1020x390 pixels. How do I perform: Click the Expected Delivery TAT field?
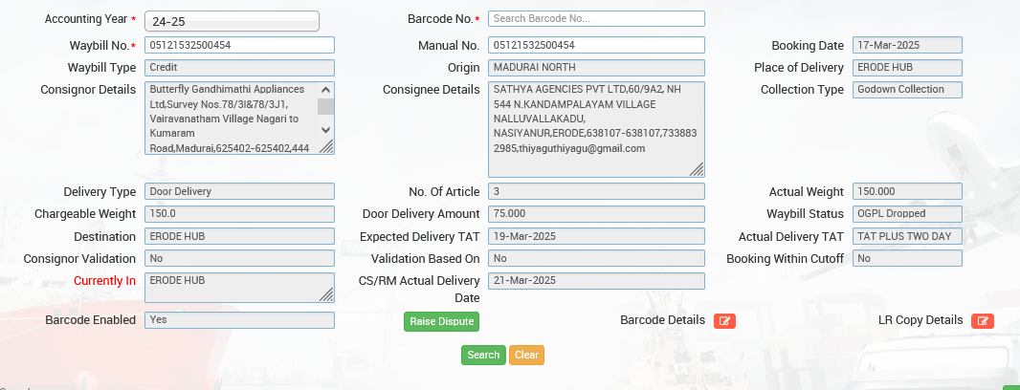point(596,236)
